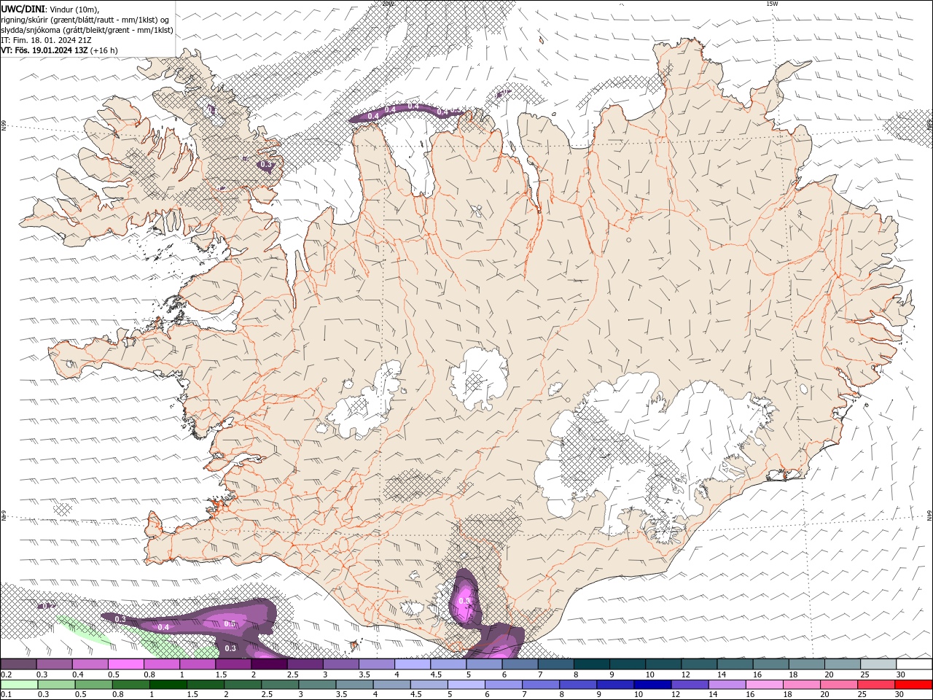Pick the snow-scale swatch starting at 0.2

pos(18,664)
